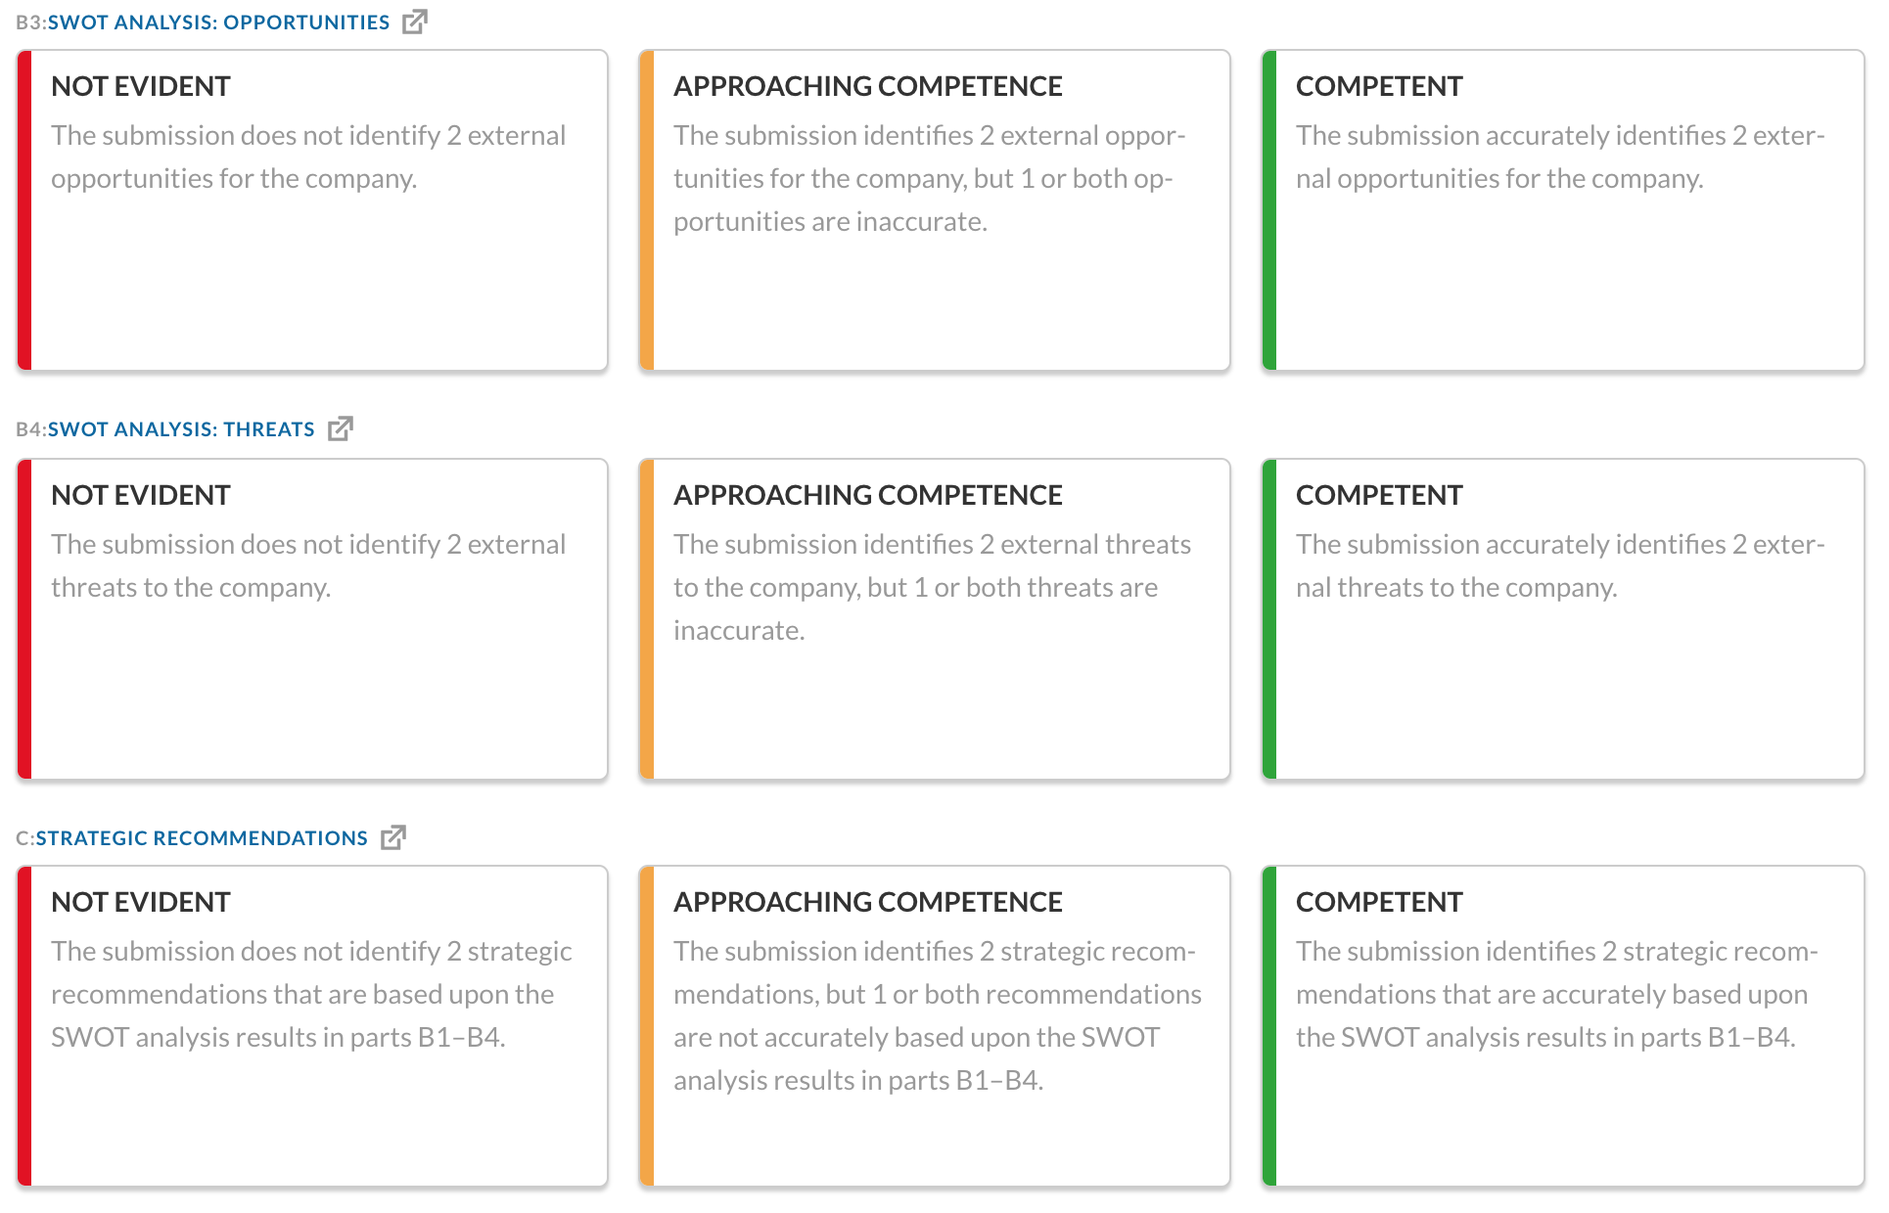Select Approaching Competence card for Opportunities
Screen dimensions: 1889x1213
pyautogui.click(x=935, y=210)
